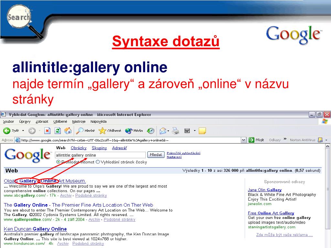Open the Nastavení preferences link
This screenshot has width=331, height=248.
point(174,157)
